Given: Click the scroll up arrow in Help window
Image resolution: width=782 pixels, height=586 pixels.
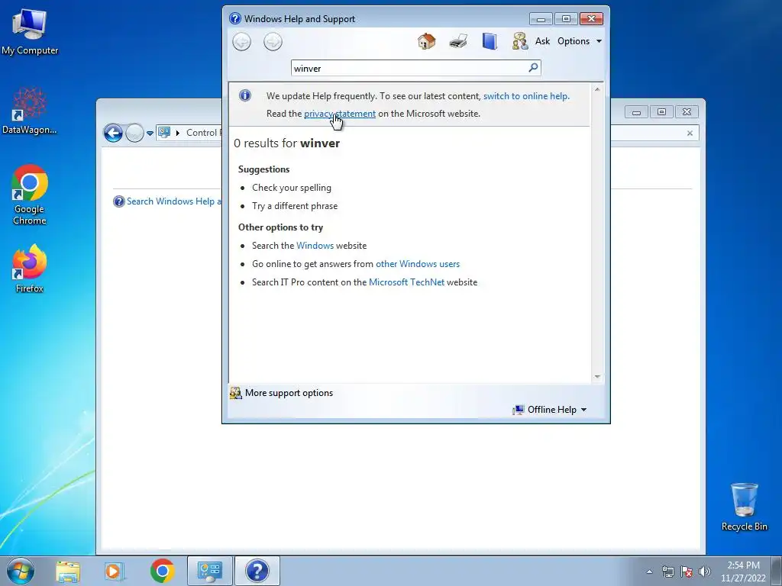Looking at the screenshot, I should click(x=597, y=89).
